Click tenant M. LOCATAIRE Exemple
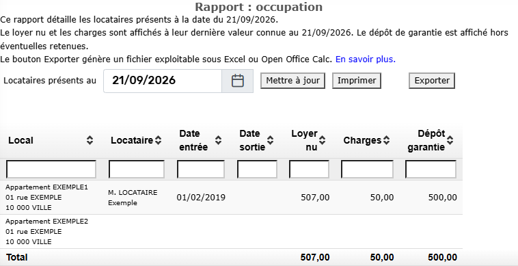 (133, 198)
